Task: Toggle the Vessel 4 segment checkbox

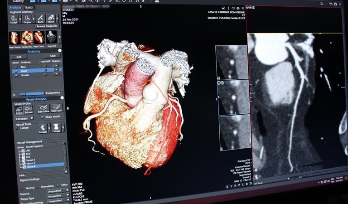Action: click(24, 160)
